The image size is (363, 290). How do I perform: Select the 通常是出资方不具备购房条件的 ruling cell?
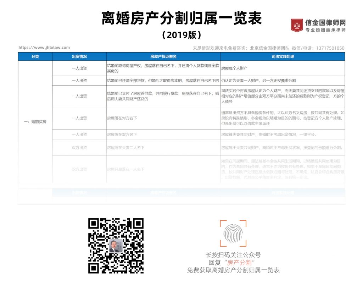tap(283, 118)
